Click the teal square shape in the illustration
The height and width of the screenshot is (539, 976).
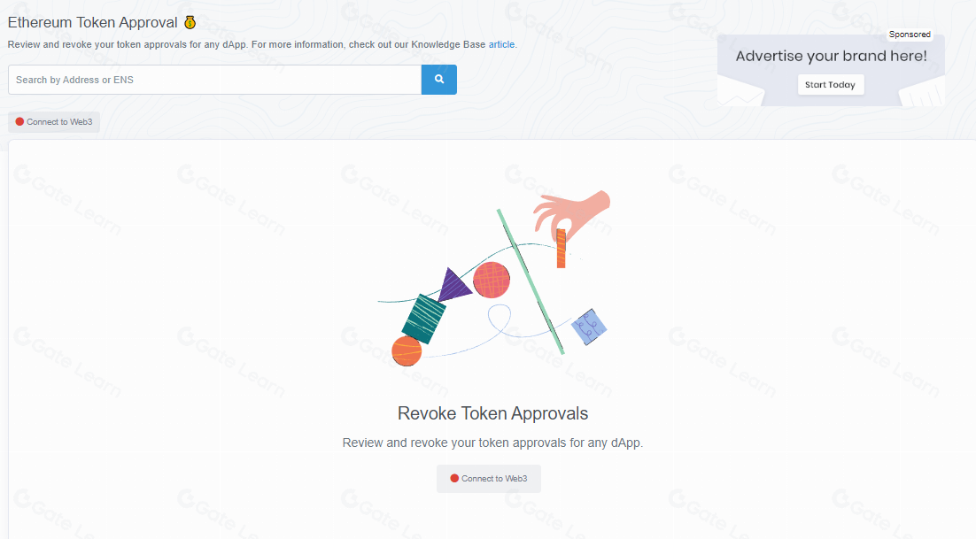(424, 318)
